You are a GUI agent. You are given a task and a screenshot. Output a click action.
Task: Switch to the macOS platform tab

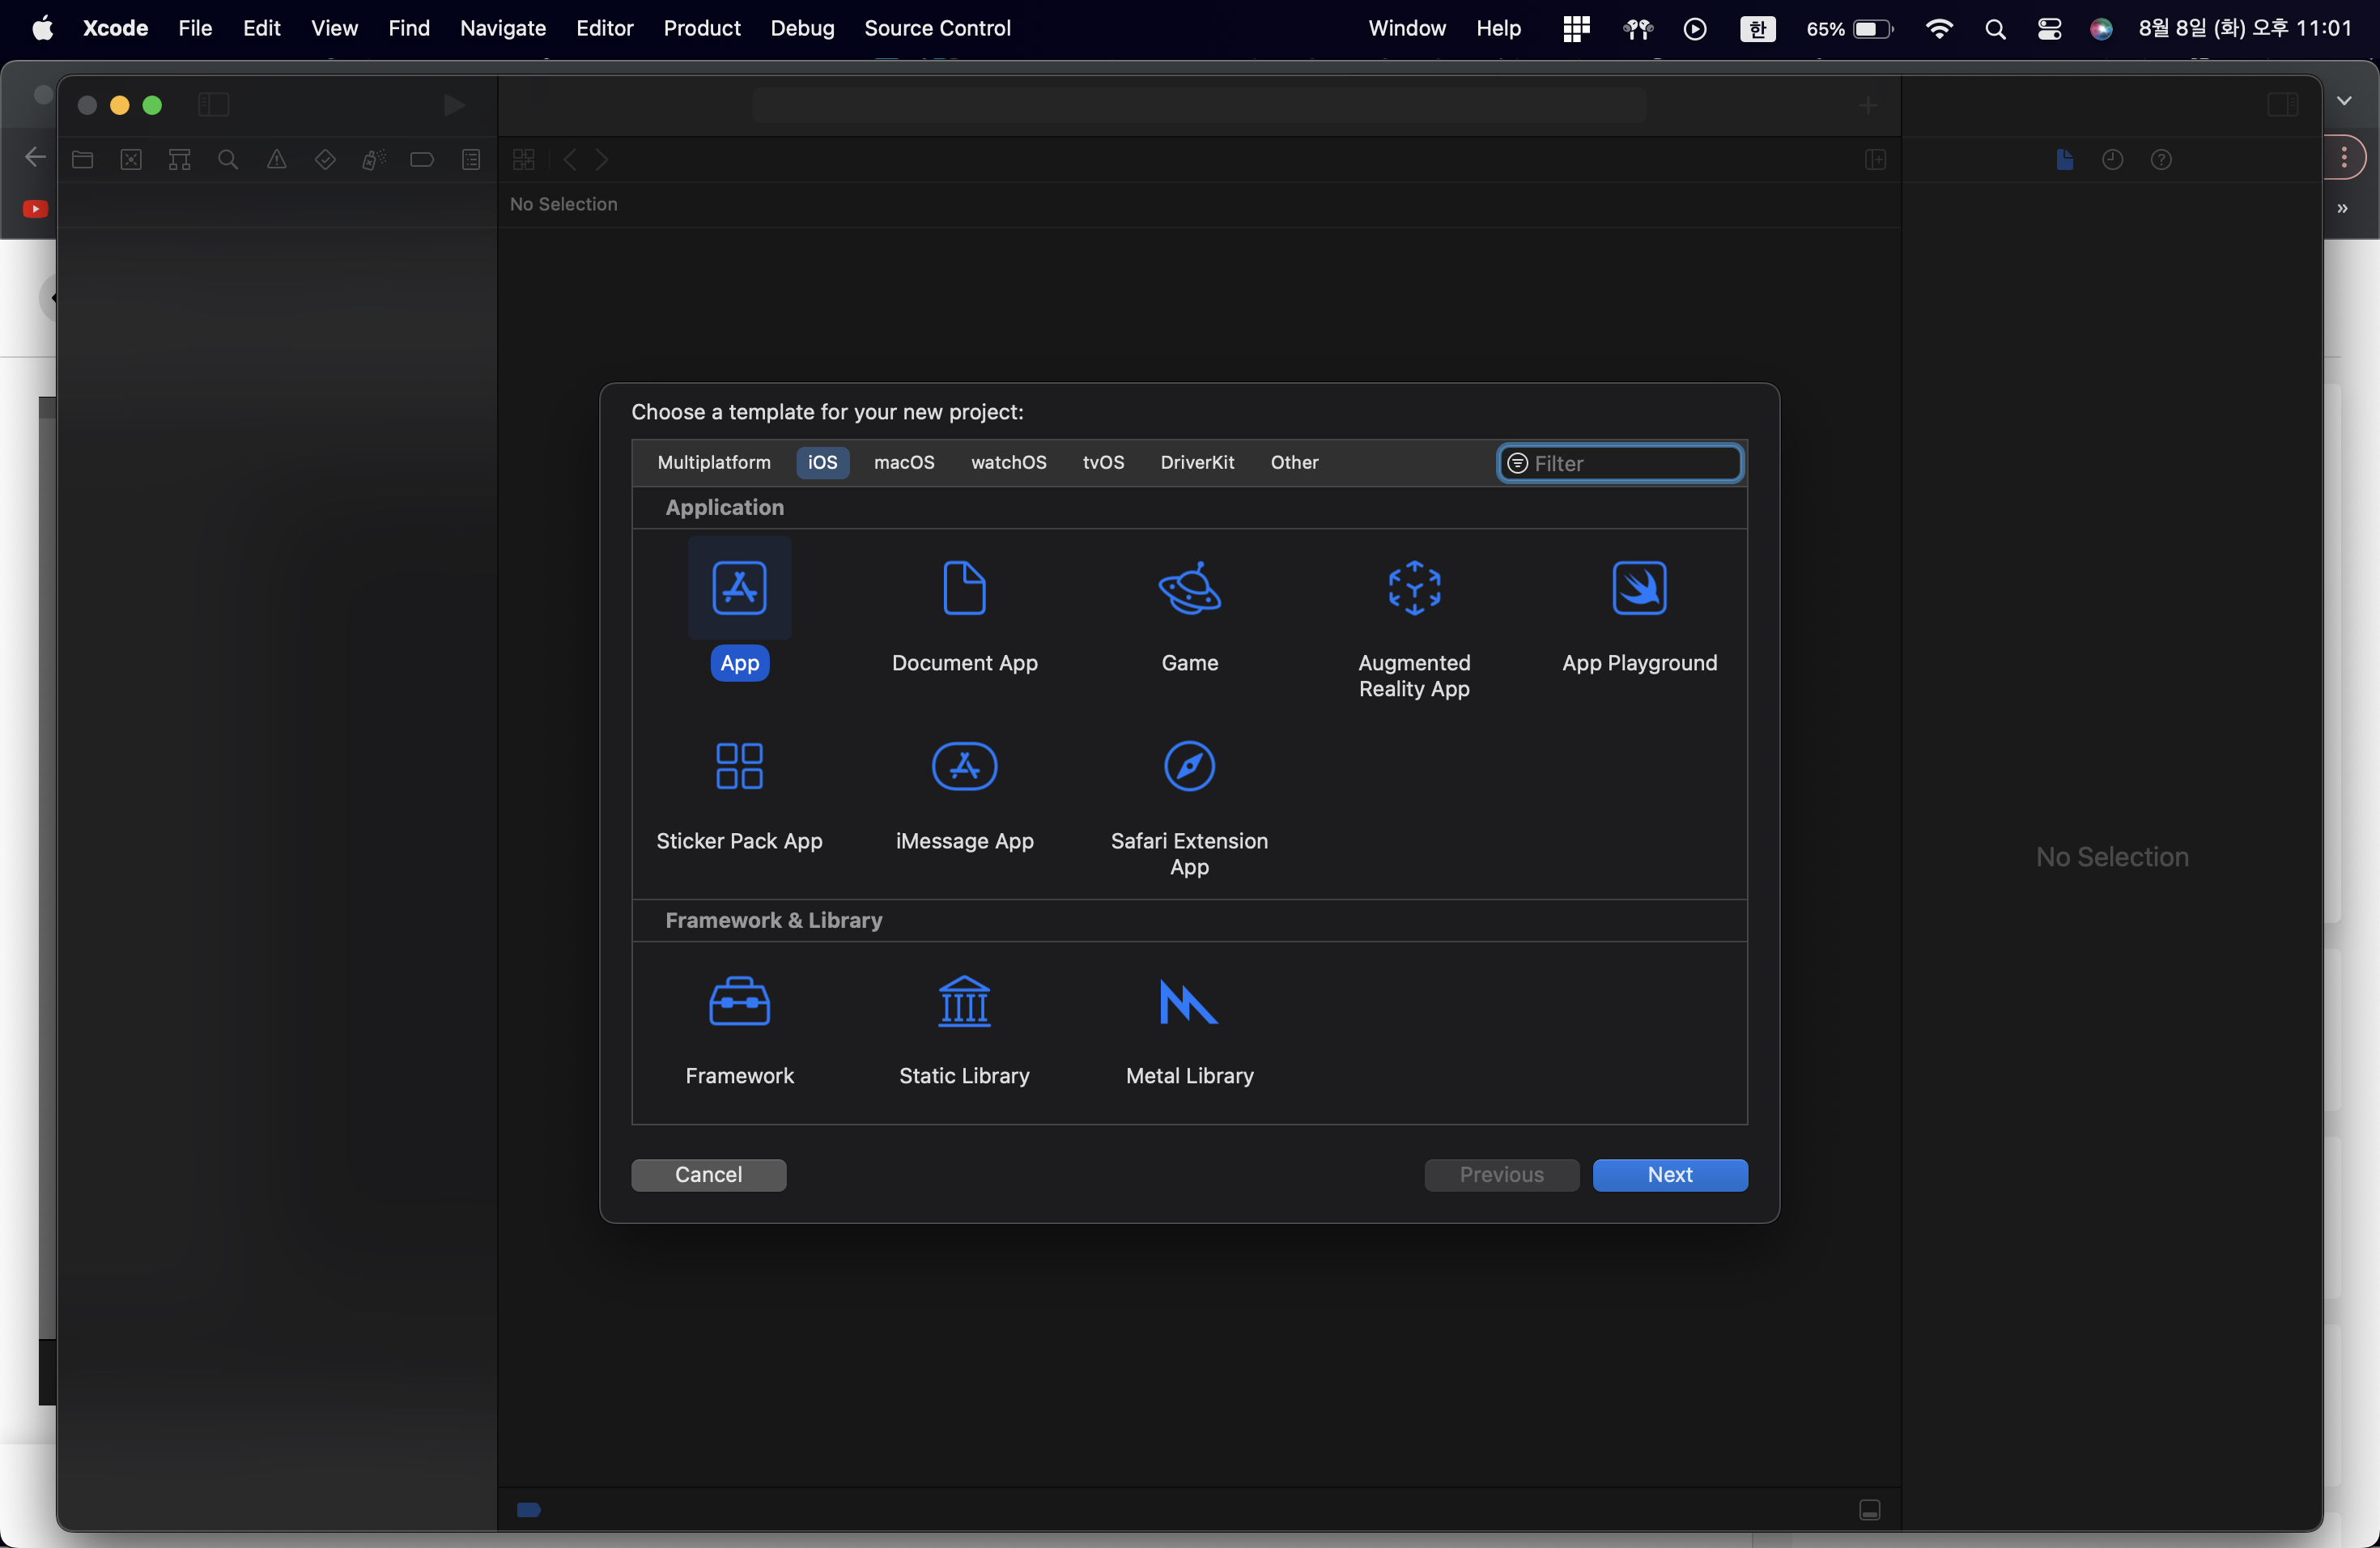[903, 463]
